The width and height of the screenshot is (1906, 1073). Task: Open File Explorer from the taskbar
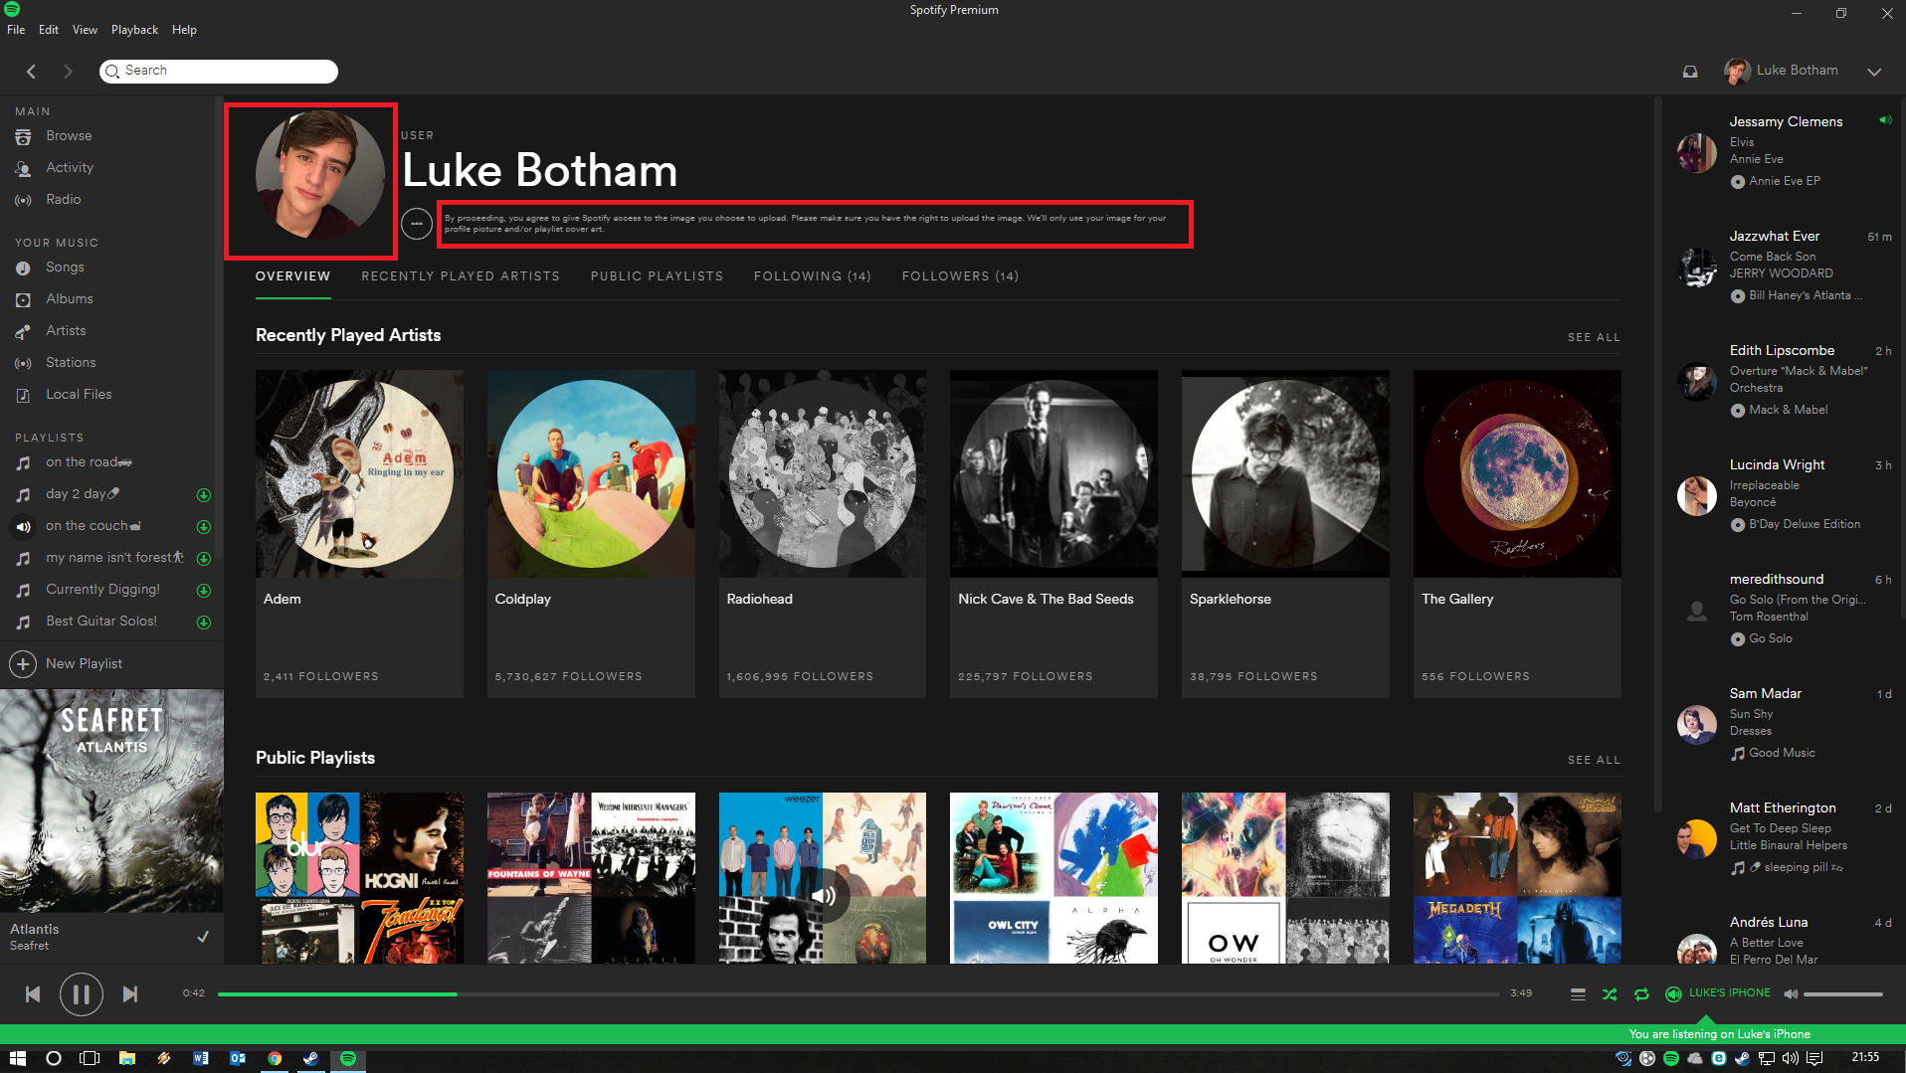[x=127, y=1059]
